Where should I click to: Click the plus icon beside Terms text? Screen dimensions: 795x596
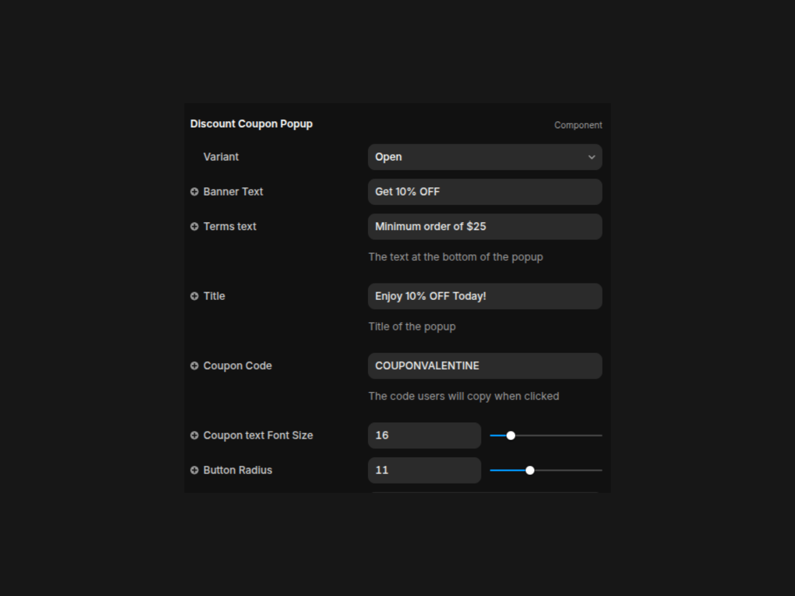point(194,226)
